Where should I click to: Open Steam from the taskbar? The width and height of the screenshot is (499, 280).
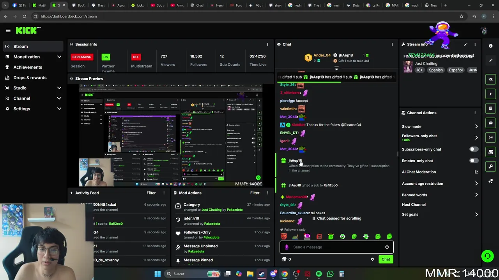point(262,274)
